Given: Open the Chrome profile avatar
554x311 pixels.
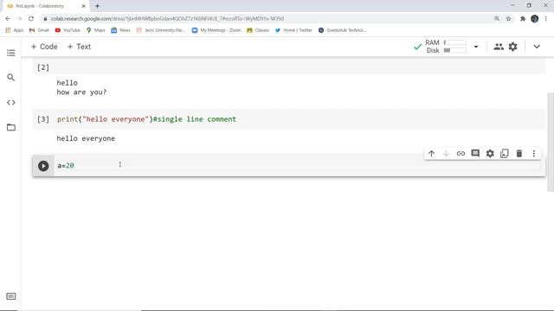Looking at the screenshot, I should point(535,19).
